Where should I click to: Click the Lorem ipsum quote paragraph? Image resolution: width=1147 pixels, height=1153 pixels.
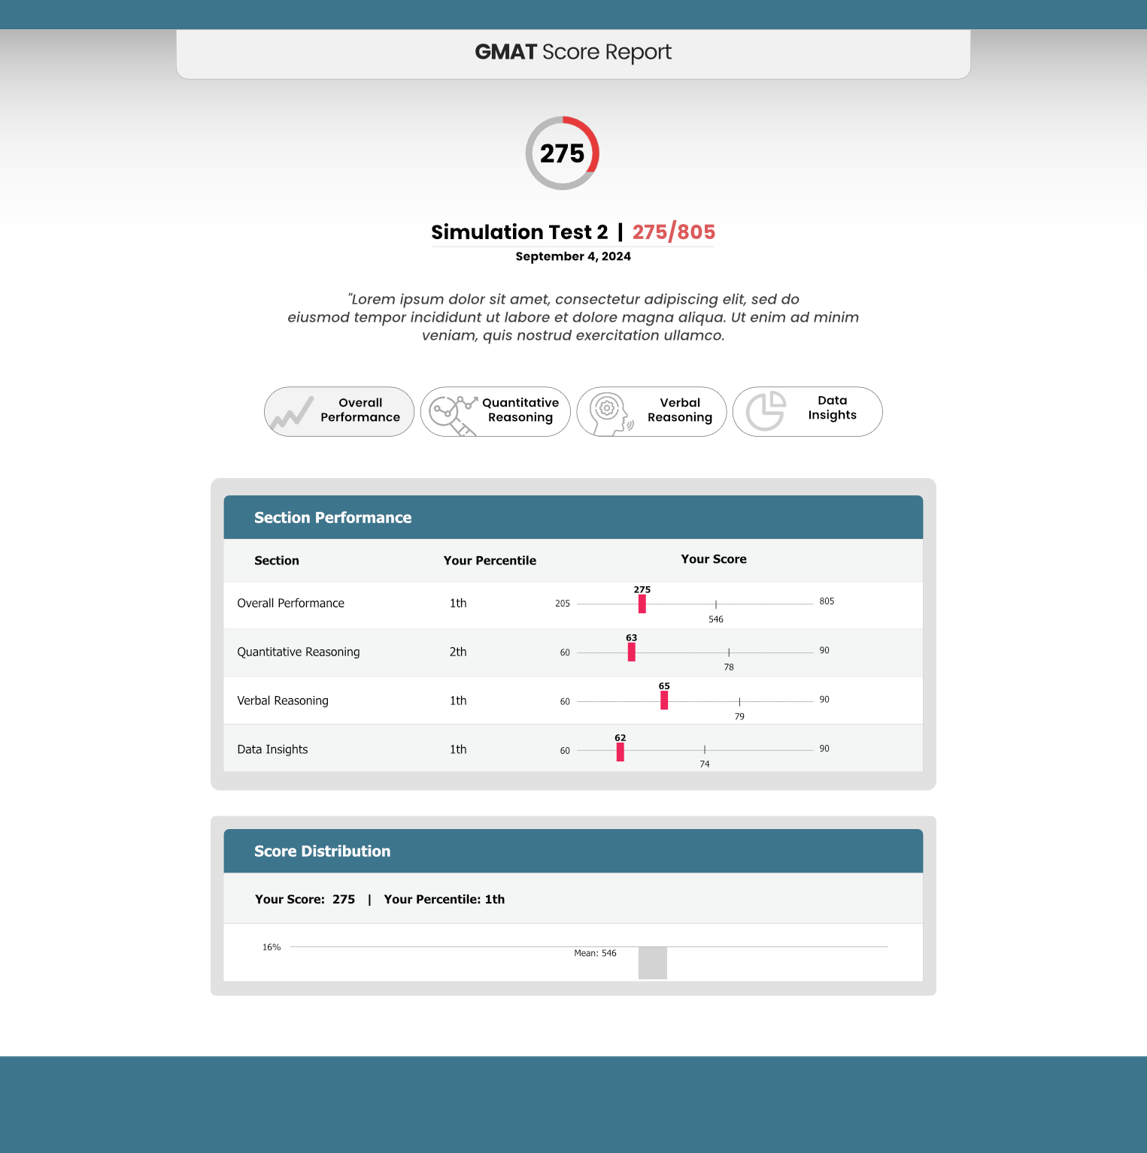(x=573, y=317)
